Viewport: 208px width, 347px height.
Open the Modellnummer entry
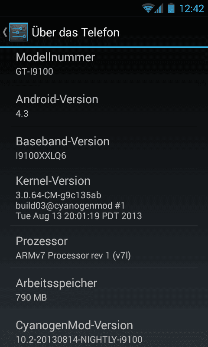tap(104, 66)
